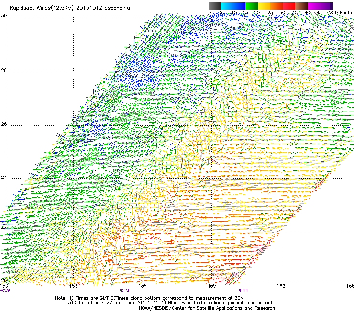Viewport: 354px width, 311px height.
Task: Click the longitude axis label '153'
Action: coord(73,286)
